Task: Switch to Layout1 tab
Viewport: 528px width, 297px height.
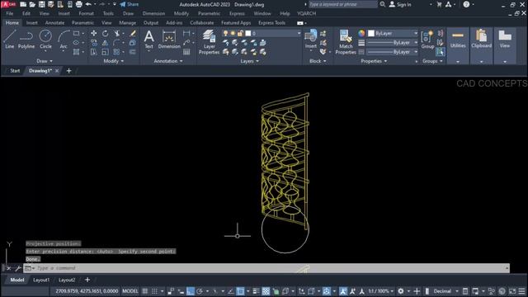Action: pos(41,280)
